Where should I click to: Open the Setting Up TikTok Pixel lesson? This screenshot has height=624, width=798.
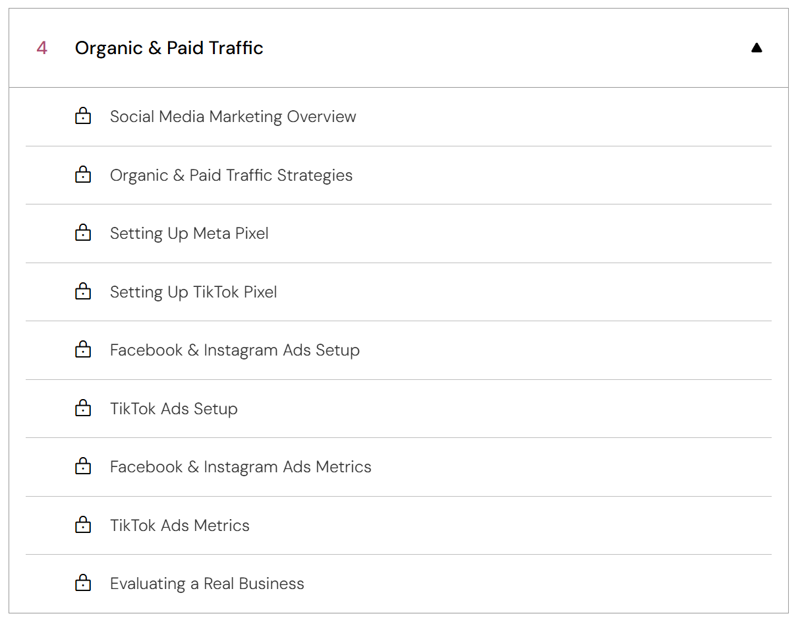coord(193,292)
